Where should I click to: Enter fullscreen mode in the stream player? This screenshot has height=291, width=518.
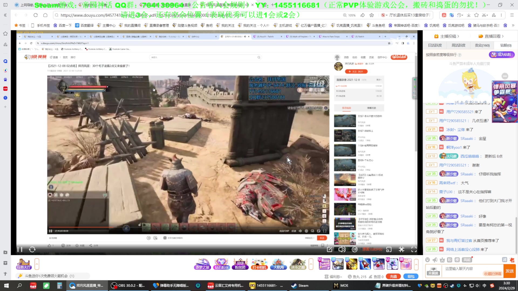414,250
